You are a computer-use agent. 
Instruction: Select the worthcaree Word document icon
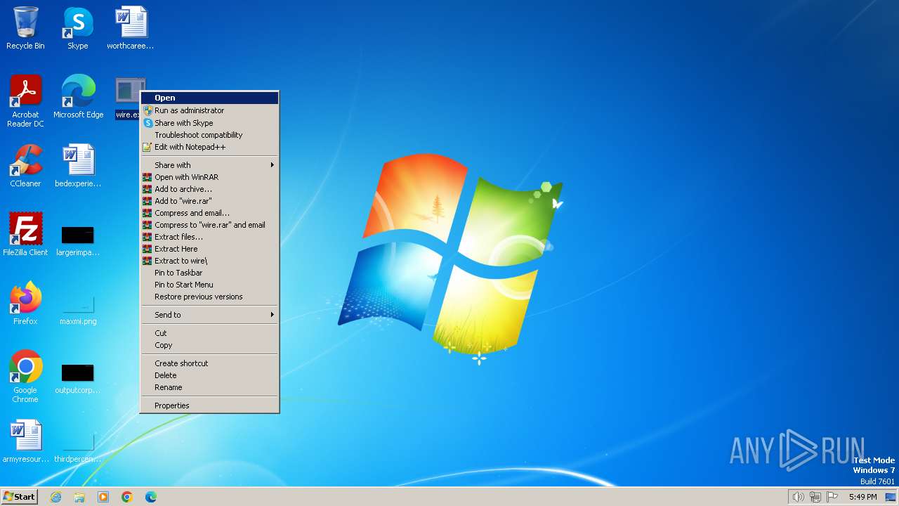coord(131,28)
